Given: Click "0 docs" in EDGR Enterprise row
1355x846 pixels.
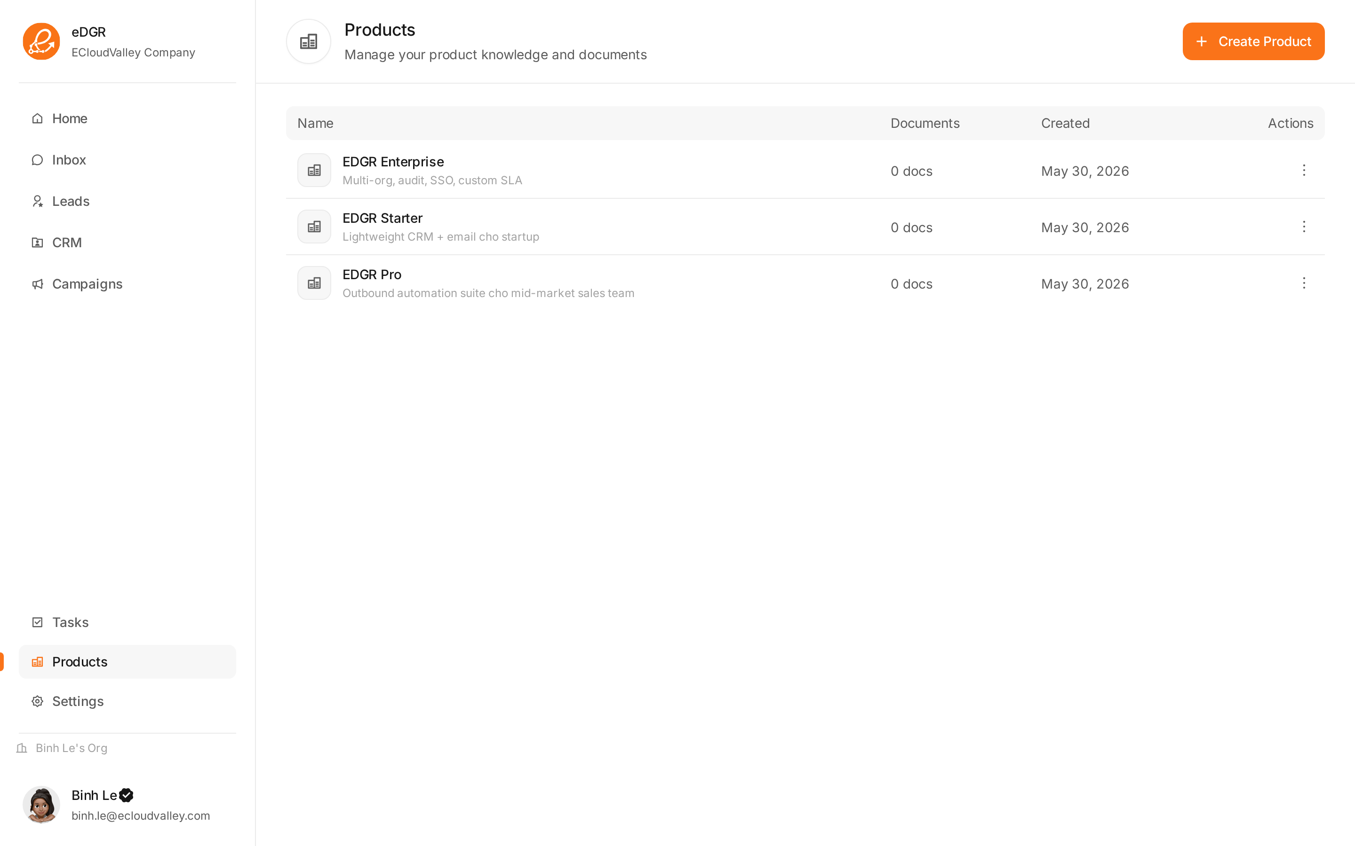Looking at the screenshot, I should click(x=911, y=171).
